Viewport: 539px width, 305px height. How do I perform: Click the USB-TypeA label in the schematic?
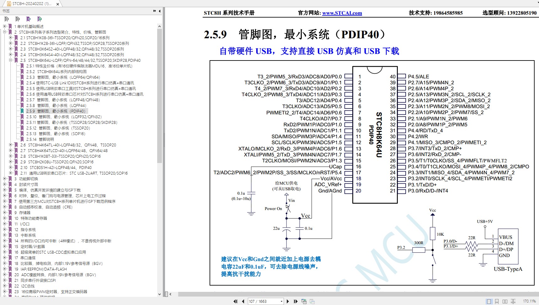coord(508,269)
